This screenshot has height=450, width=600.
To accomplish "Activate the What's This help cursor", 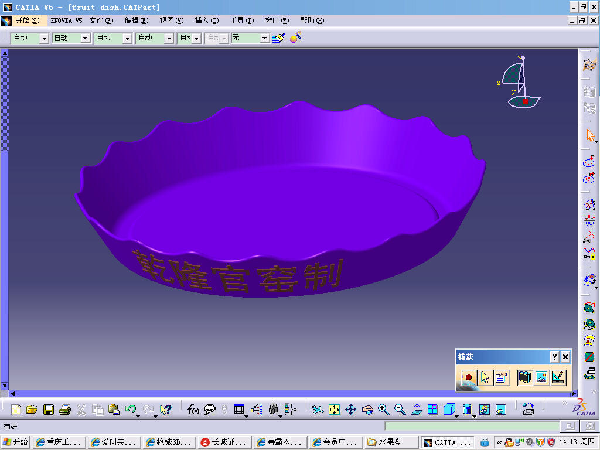I will click(x=165, y=410).
